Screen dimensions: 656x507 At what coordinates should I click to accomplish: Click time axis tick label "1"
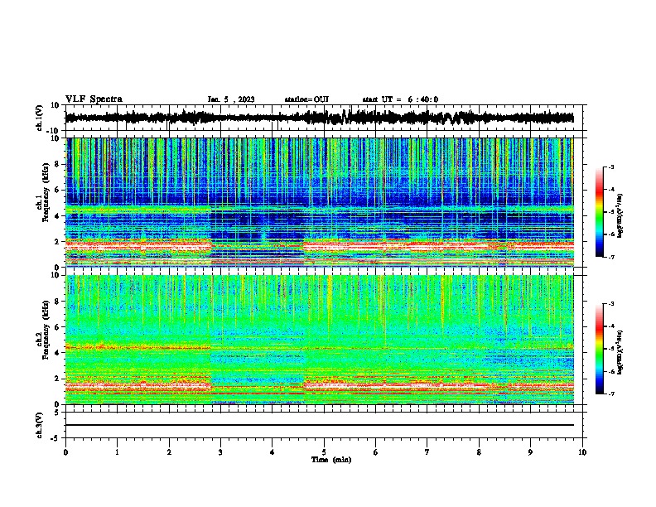(x=117, y=452)
